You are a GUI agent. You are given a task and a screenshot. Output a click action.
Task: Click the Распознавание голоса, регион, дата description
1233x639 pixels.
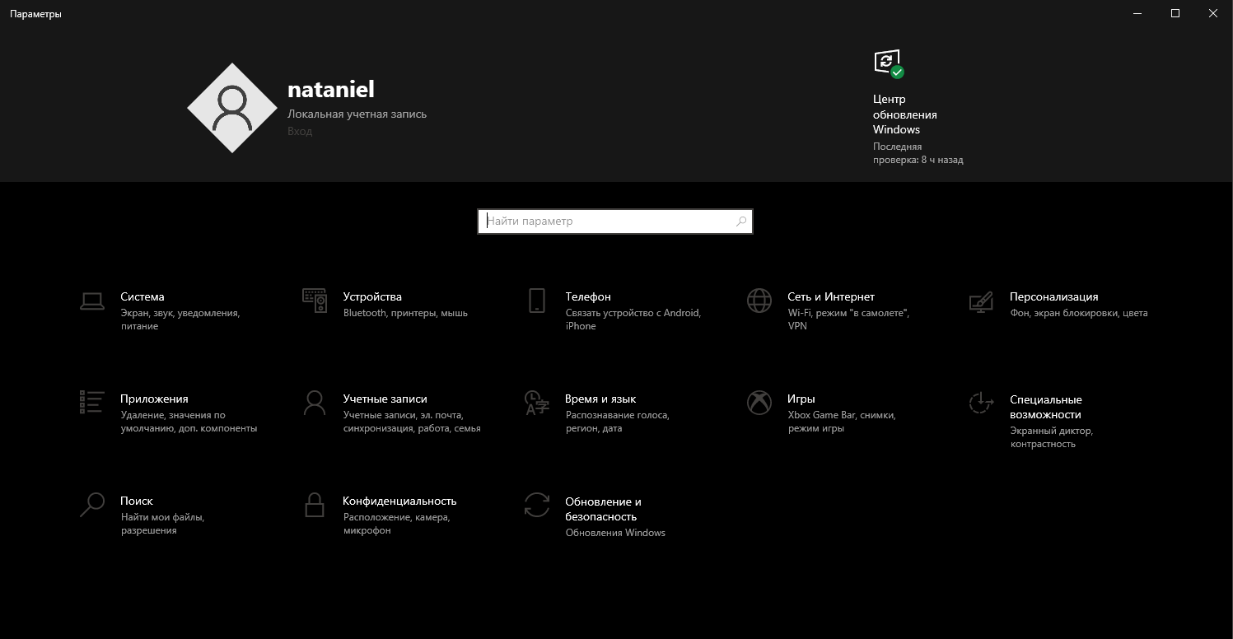tap(618, 422)
